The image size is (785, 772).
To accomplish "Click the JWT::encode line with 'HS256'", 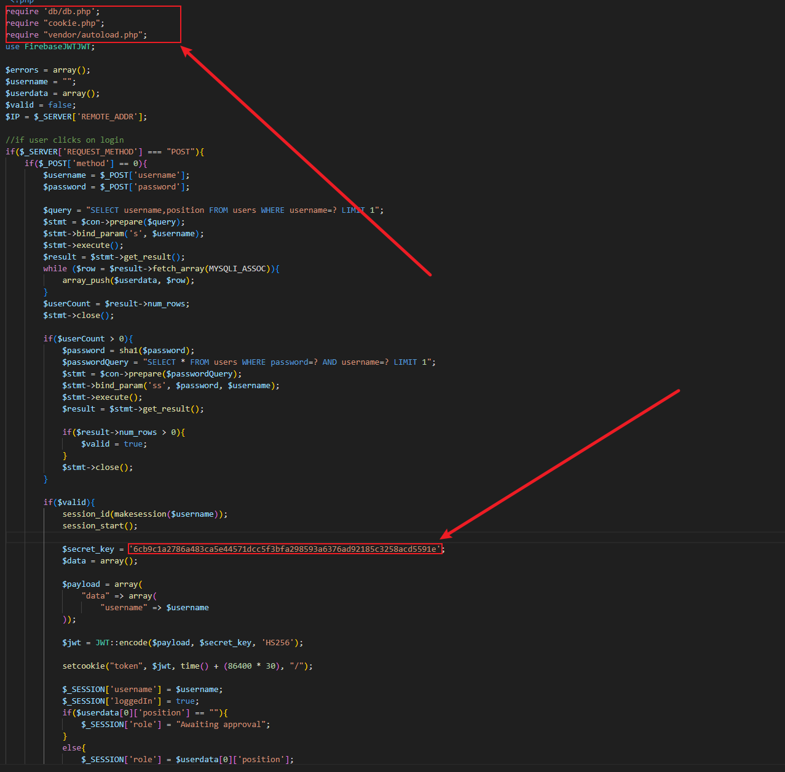I will 183,643.
